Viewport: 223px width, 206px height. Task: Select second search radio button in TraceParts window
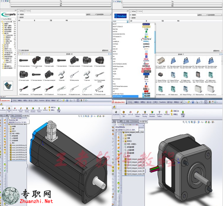18,17
